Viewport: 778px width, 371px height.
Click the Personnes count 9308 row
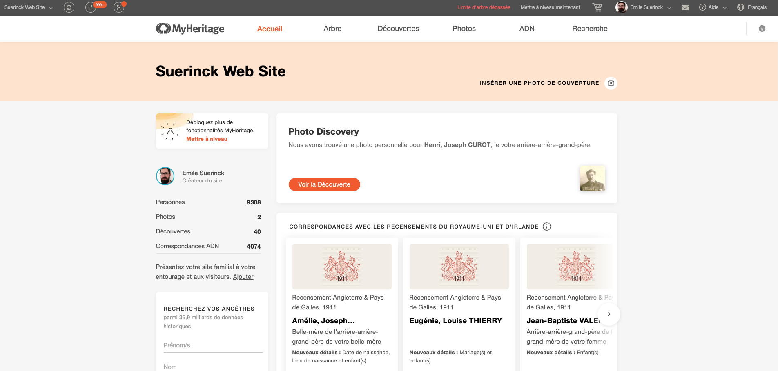pyautogui.click(x=208, y=202)
